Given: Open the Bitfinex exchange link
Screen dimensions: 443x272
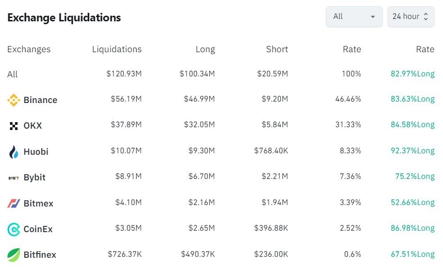Looking at the screenshot, I should click(40, 255).
